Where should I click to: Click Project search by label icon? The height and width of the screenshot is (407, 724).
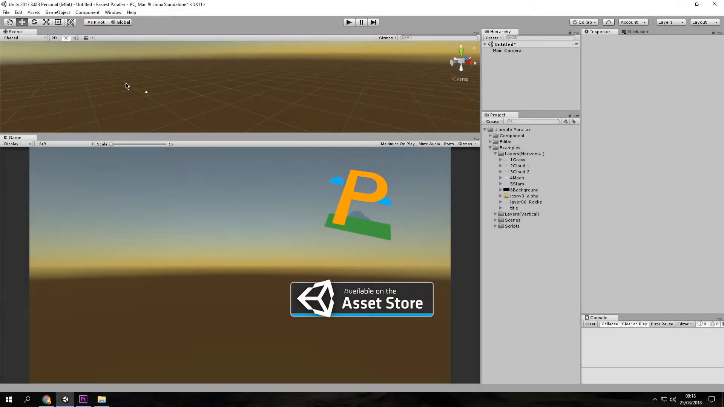(x=574, y=121)
